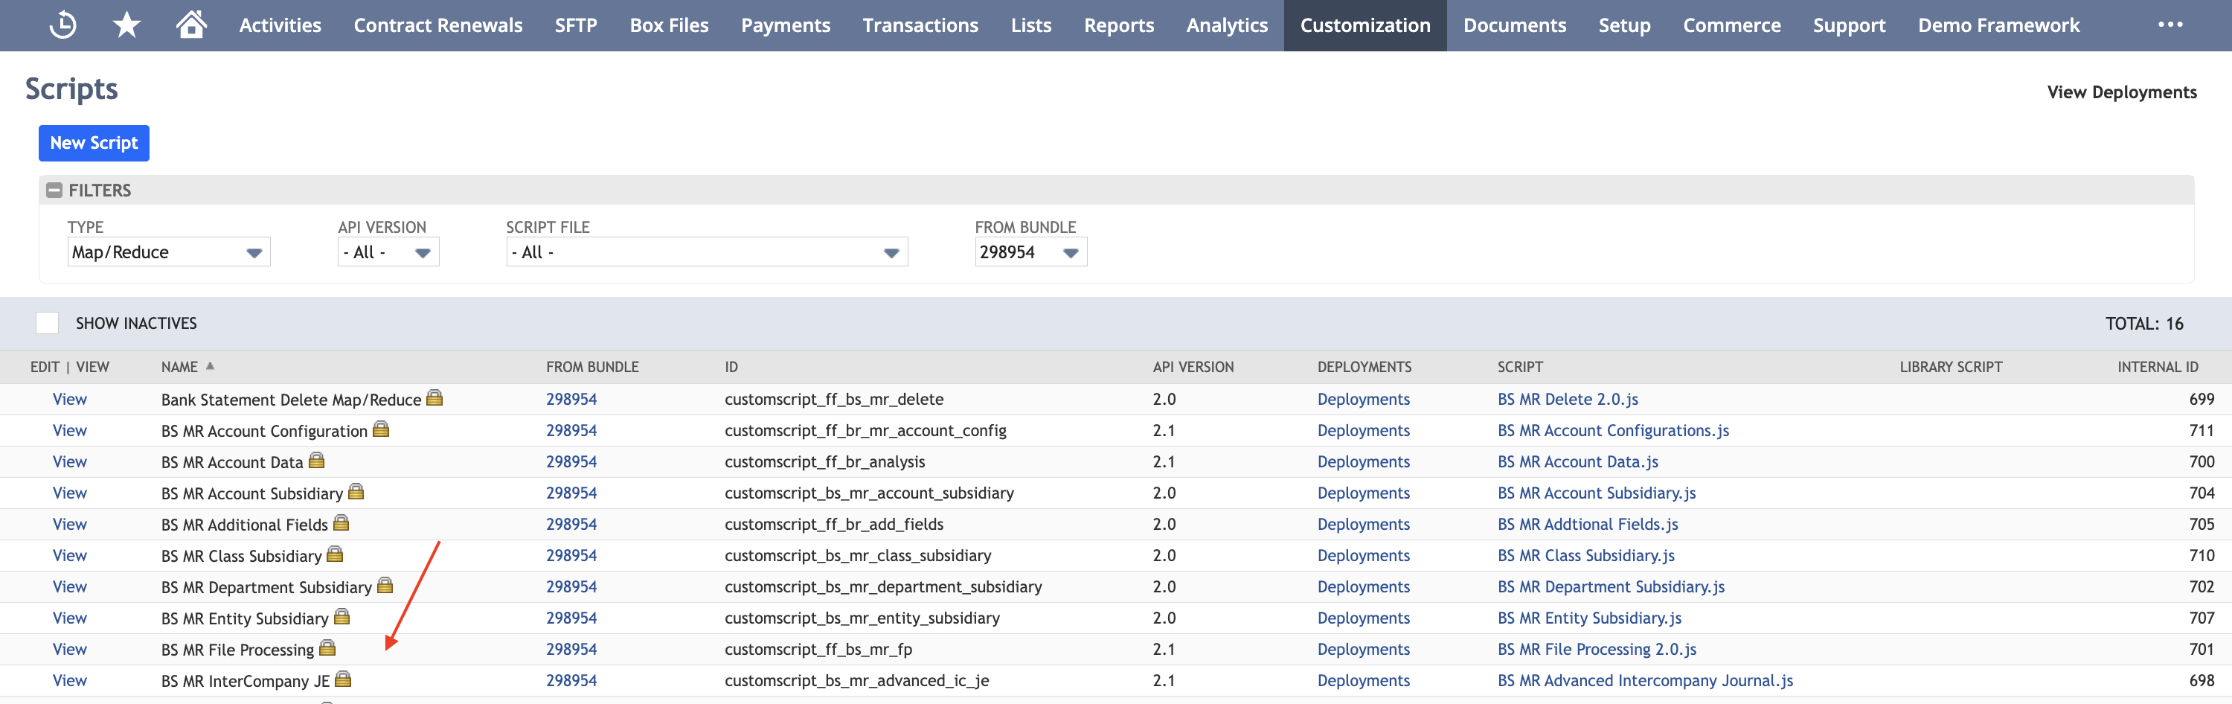Open the Transactions menu

click(920, 25)
